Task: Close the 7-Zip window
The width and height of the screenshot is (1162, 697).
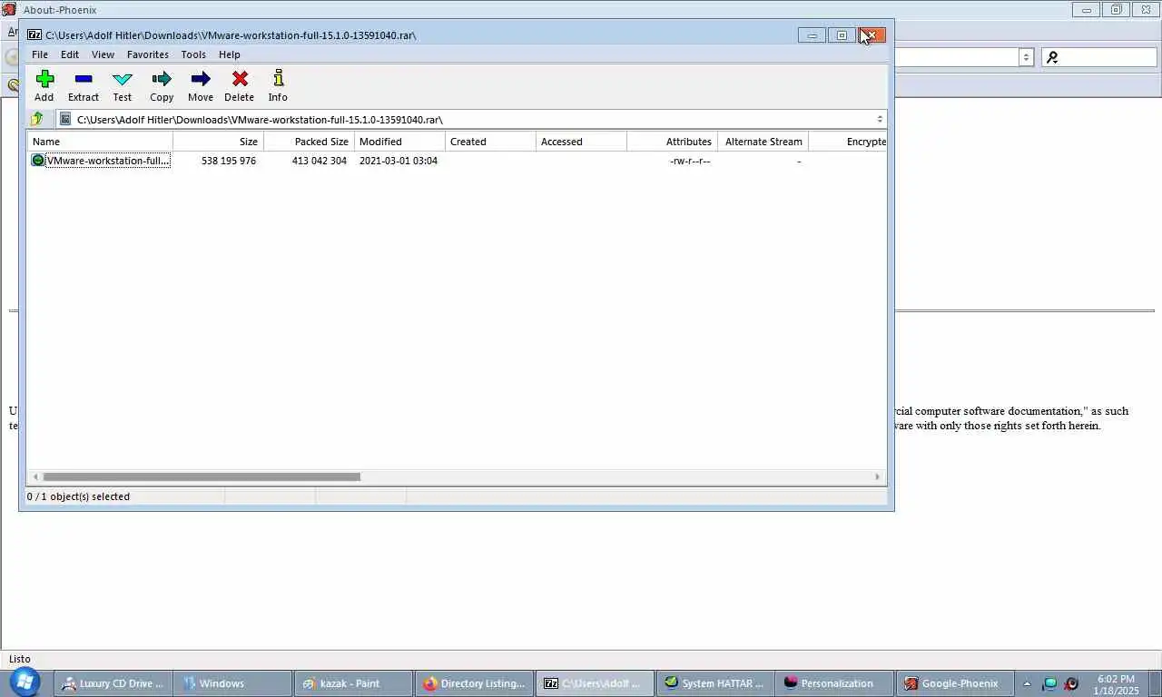Action: pos(871,35)
